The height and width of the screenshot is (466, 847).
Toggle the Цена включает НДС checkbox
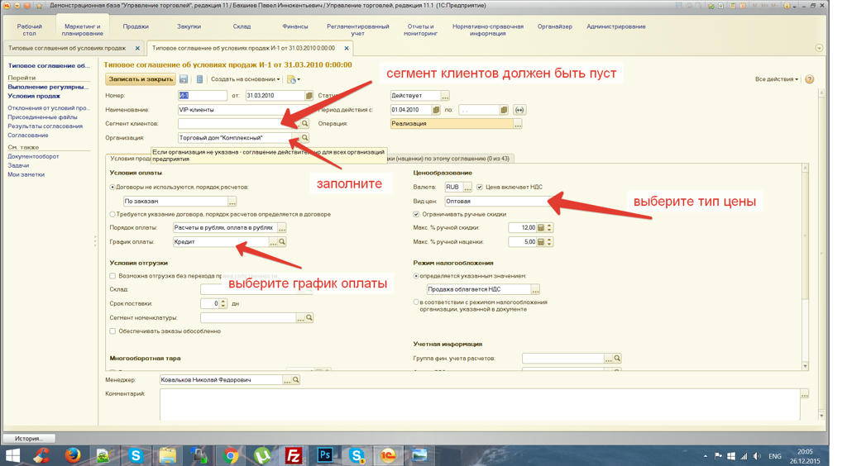click(x=480, y=188)
